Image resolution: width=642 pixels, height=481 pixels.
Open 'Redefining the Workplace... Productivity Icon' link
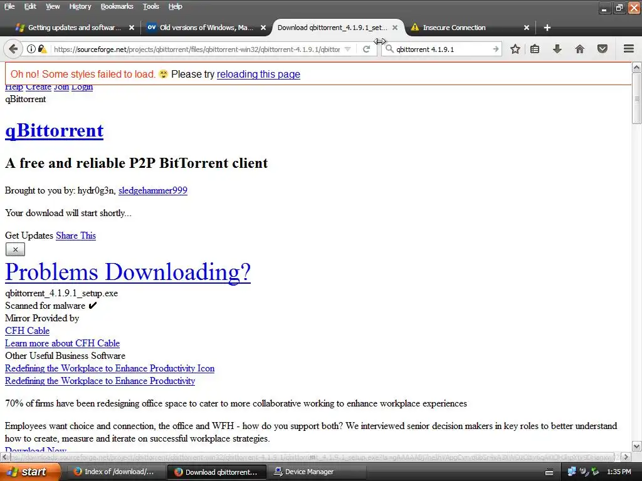coord(110,368)
